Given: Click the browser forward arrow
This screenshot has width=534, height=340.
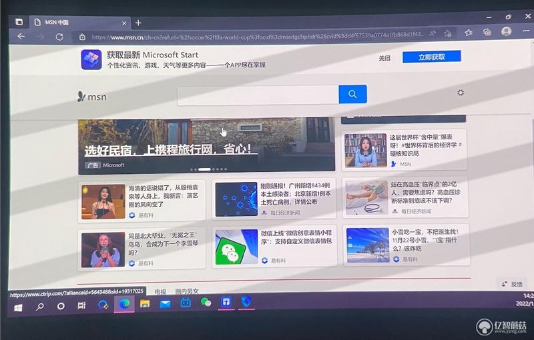Looking at the screenshot, I should 41,37.
